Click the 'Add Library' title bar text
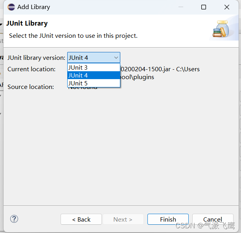Viewport: 241px width, 233px height. click(34, 7)
